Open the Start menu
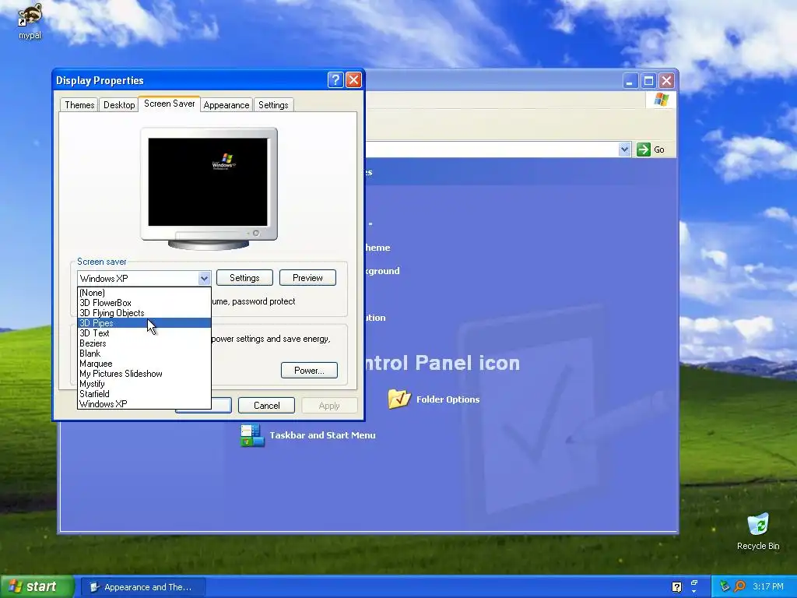Image resolution: width=797 pixels, height=598 pixels. click(x=37, y=586)
